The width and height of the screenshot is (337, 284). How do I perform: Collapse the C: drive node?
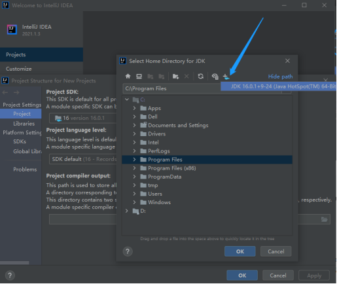[x=127, y=99]
